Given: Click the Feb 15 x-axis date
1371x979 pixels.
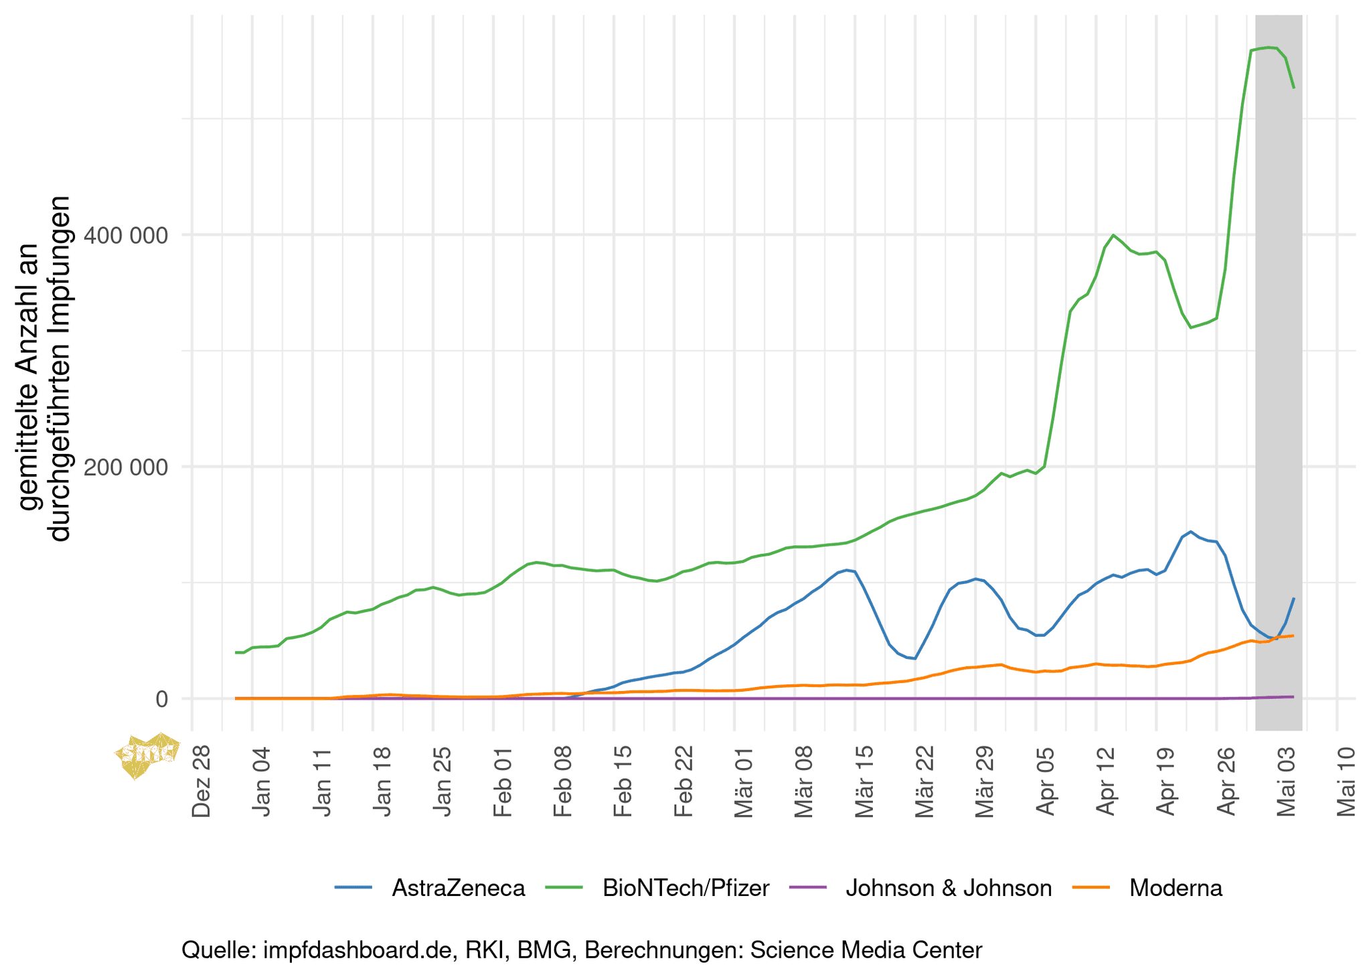Looking at the screenshot, I should [x=623, y=780].
